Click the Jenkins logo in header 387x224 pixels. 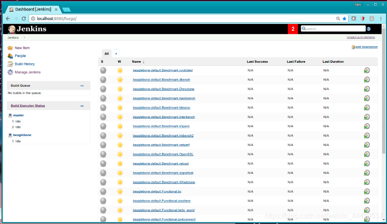(27, 29)
